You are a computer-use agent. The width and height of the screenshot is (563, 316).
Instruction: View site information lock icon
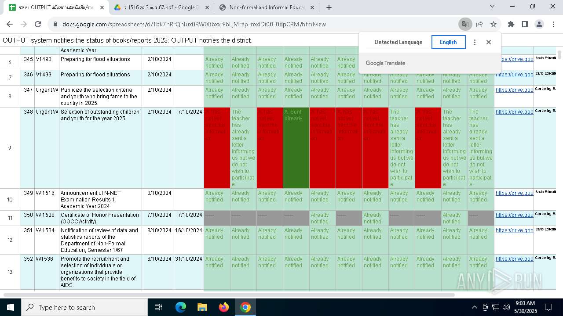(x=55, y=24)
